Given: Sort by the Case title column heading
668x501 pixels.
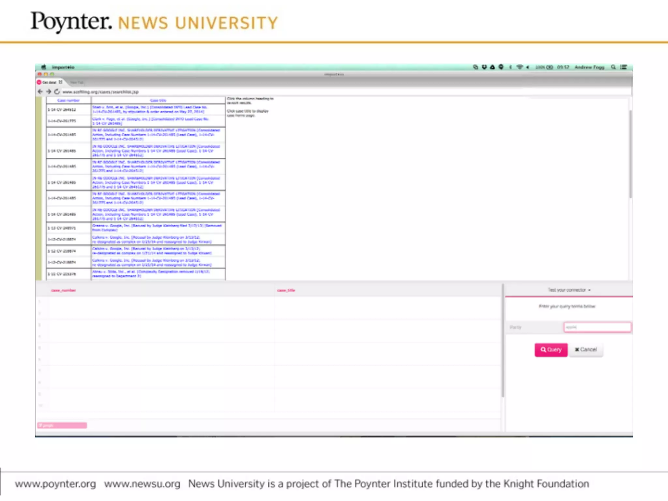Looking at the screenshot, I should pos(158,100).
